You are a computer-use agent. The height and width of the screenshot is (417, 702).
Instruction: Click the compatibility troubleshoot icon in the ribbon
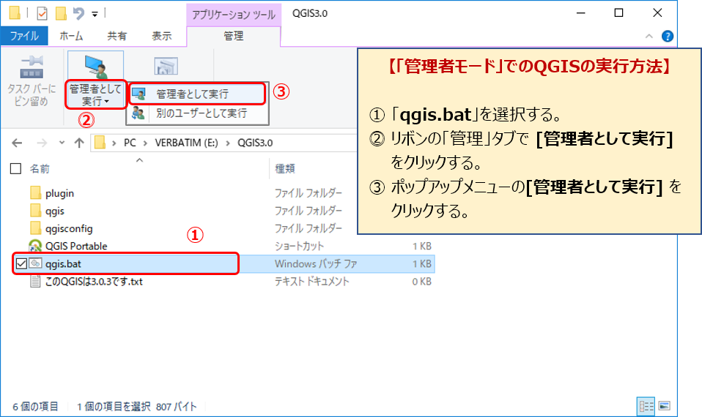tap(166, 66)
